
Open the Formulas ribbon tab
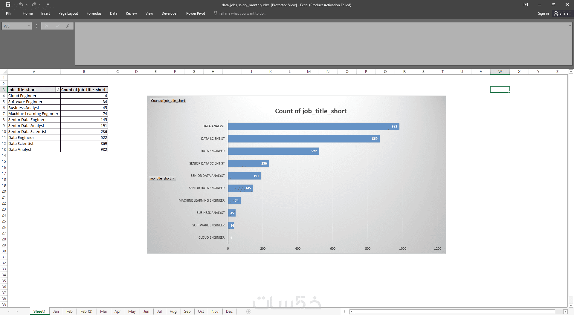(94, 13)
